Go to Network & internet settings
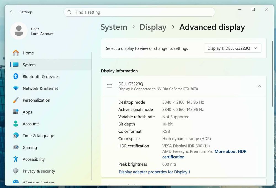276x188 pixels. tap(51, 88)
